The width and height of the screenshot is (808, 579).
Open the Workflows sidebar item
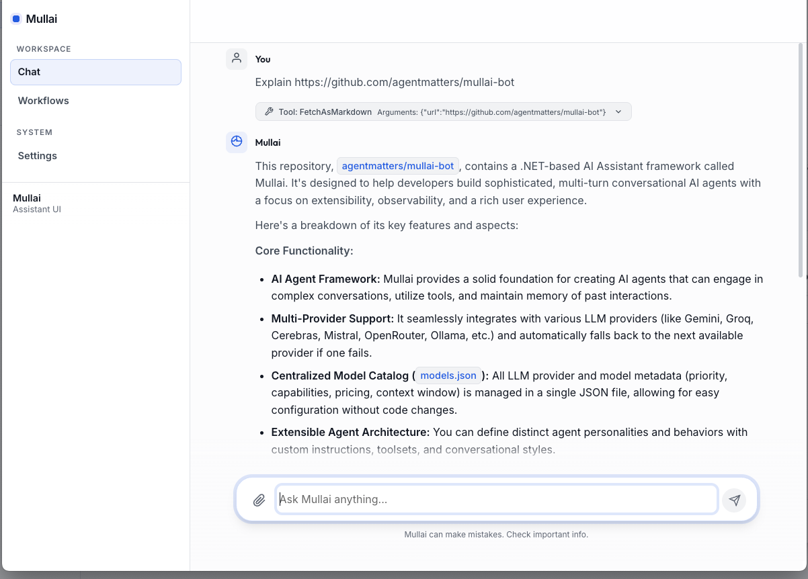click(95, 101)
